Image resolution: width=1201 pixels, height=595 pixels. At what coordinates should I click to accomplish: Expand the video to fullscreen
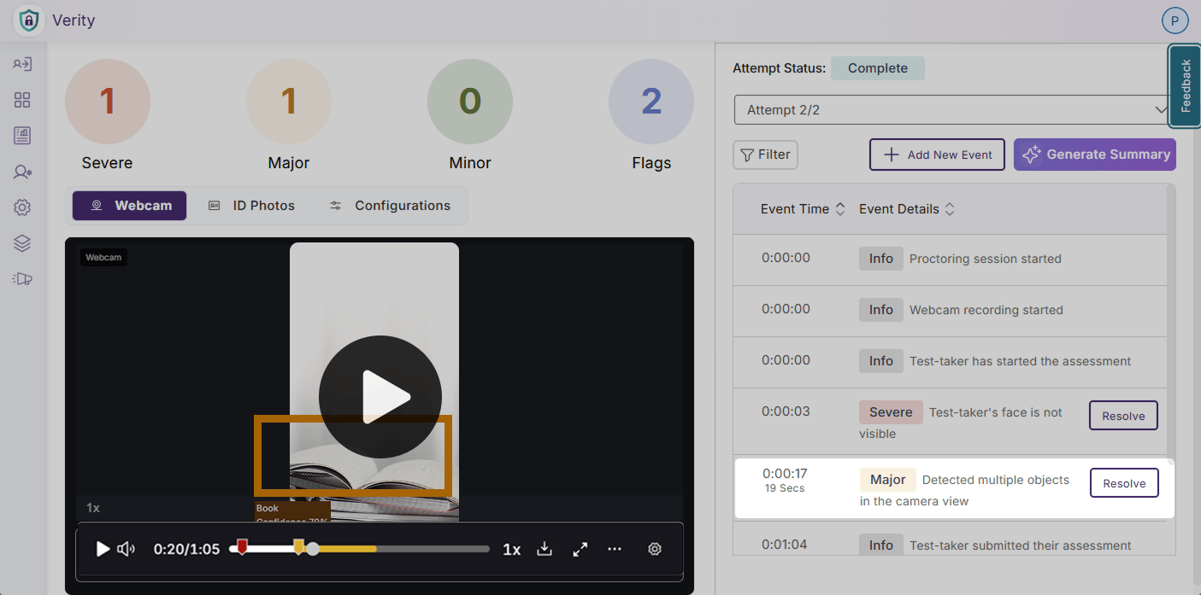click(x=580, y=549)
